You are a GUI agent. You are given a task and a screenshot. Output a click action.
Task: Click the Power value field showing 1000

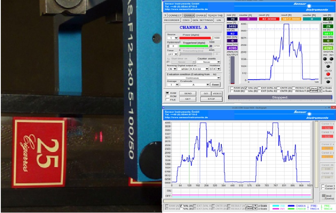[217, 38]
